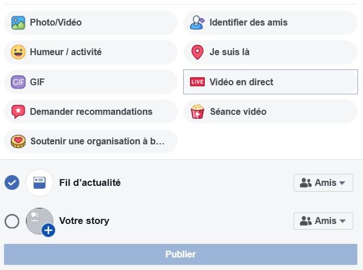Click the Votre story label
Image resolution: width=363 pixels, height=270 pixels.
[x=84, y=221]
